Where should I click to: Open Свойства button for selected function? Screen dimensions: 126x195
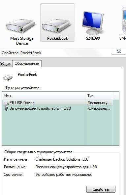coord(101,189)
